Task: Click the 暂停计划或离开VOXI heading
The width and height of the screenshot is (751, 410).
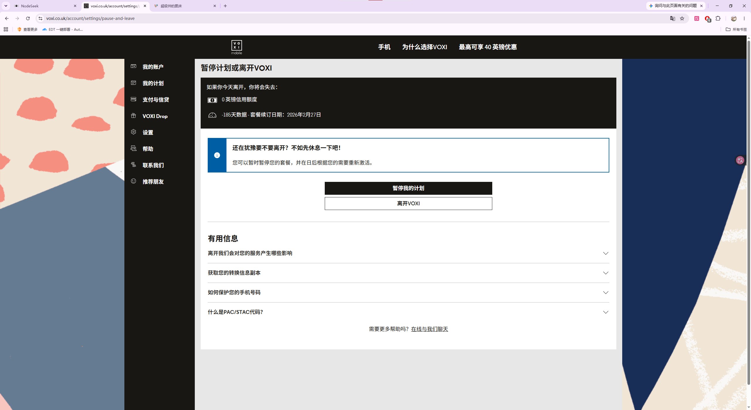Action: tap(236, 68)
